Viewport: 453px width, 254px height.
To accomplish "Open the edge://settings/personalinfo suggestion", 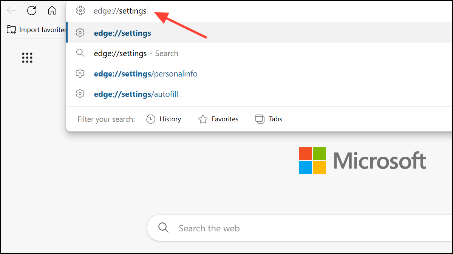I will pos(146,73).
